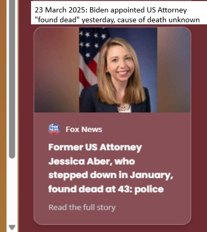Click the 'Fox News' source name

click(x=84, y=129)
